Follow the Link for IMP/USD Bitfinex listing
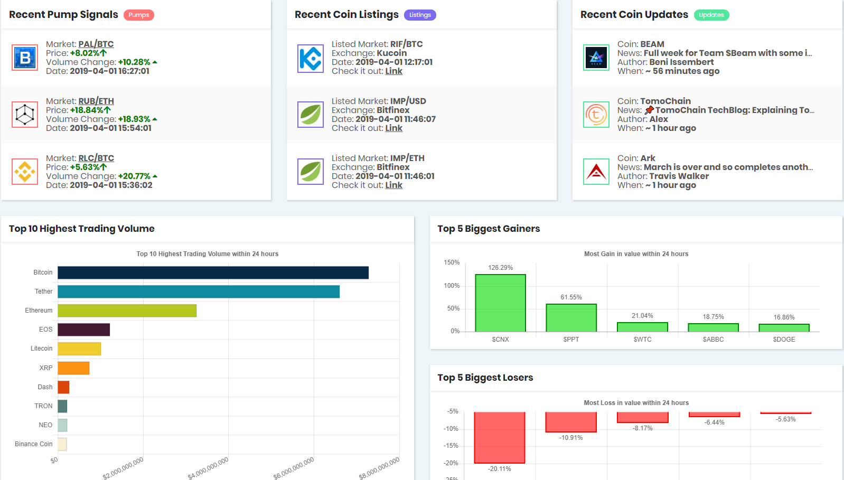 [393, 128]
